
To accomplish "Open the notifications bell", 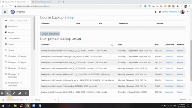I will point(155,12).
